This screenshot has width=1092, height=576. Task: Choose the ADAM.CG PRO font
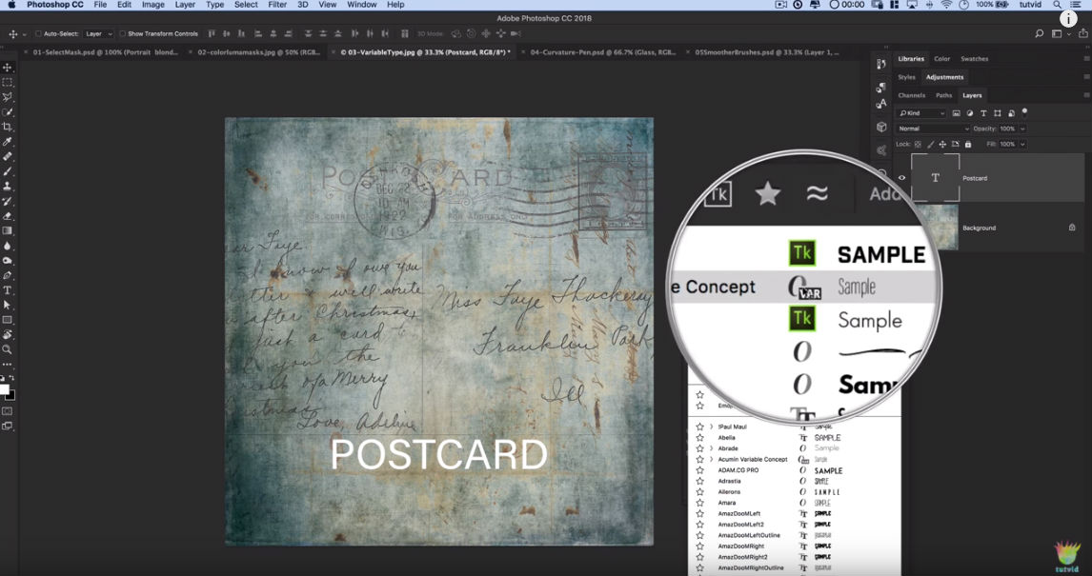pos(738,470)
